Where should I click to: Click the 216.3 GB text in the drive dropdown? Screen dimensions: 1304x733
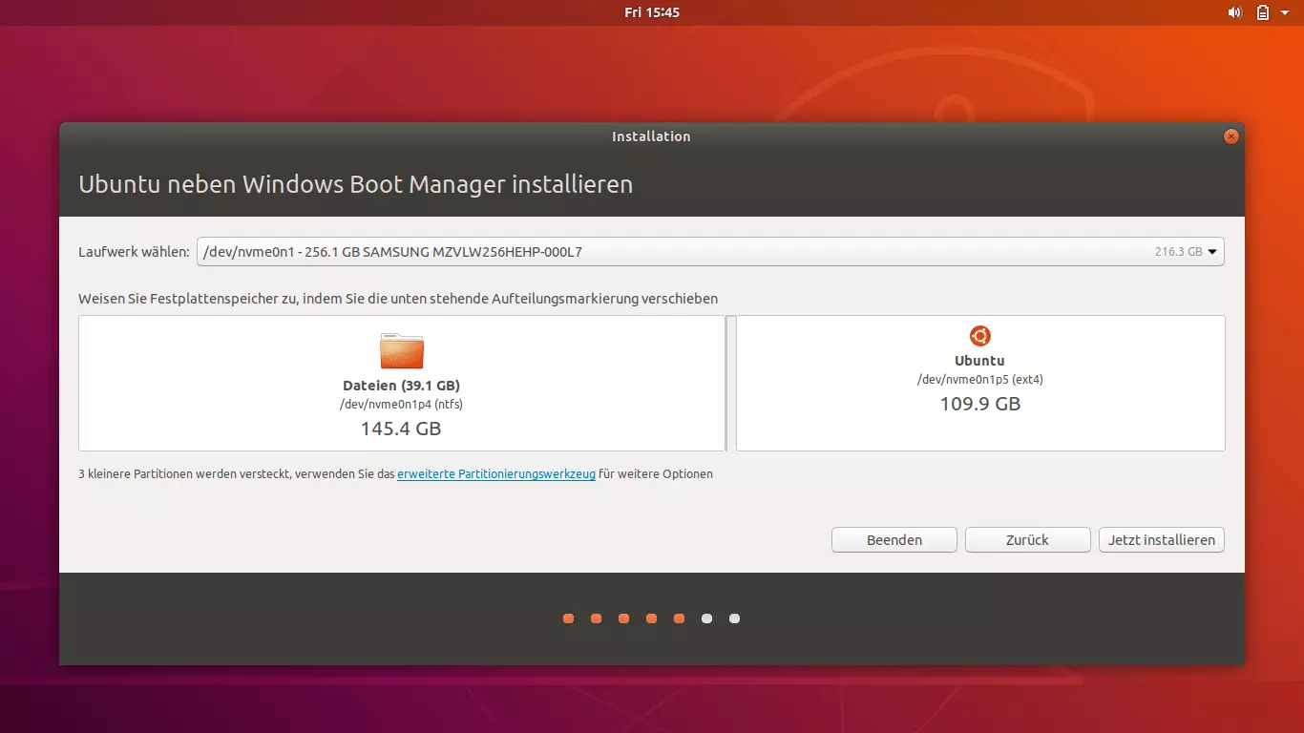point(1178,252)
